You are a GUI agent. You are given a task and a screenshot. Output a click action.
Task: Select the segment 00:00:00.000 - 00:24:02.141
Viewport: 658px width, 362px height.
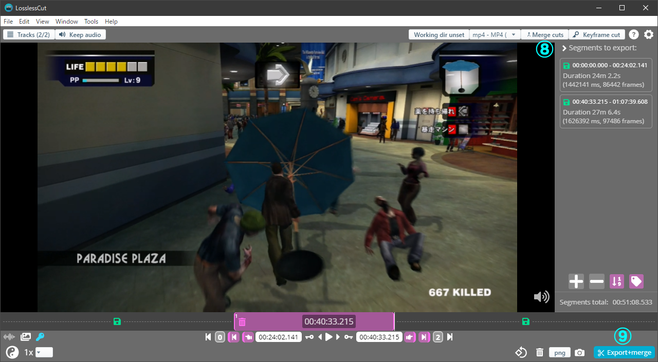pyautogui.click(x=606, y=74)
